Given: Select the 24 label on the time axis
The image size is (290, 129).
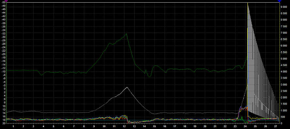Looking at the screenshot, I should [x=245, y=126].
